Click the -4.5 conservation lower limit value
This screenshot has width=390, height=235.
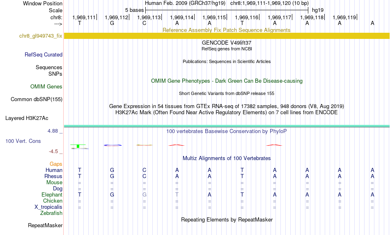click(x=53, y=151)
